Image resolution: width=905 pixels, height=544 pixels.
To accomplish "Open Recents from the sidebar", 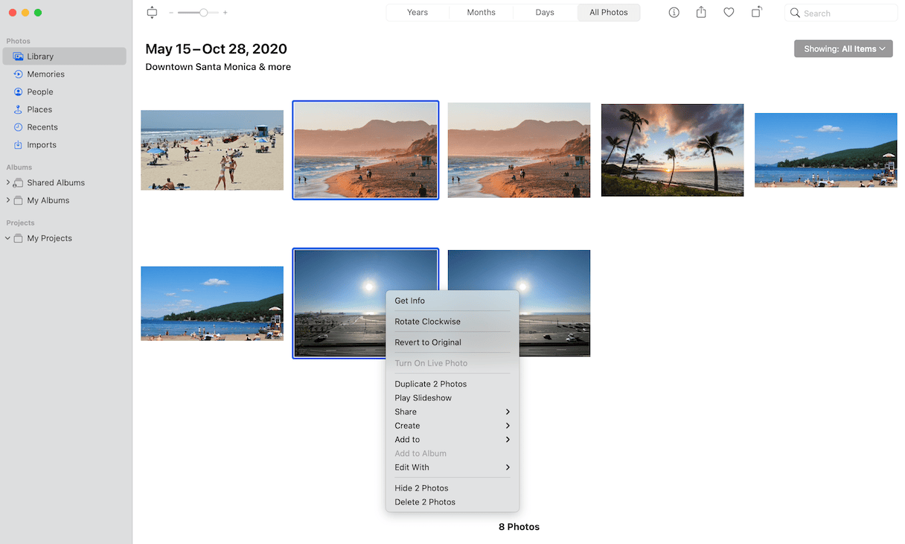I will point(43,127).
